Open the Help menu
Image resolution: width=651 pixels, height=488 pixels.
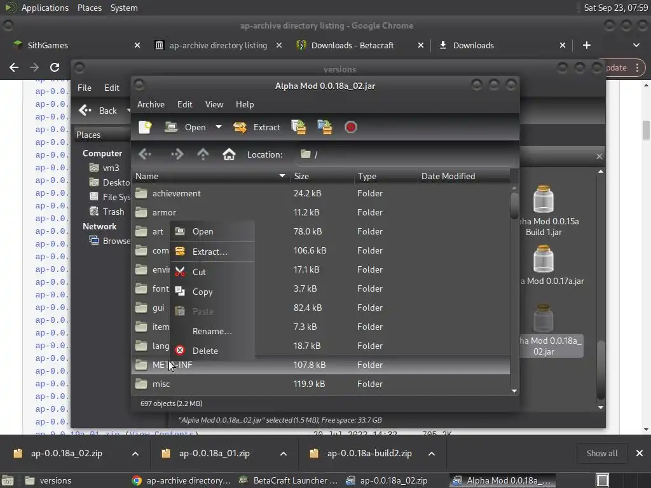[x=245, y=105]
